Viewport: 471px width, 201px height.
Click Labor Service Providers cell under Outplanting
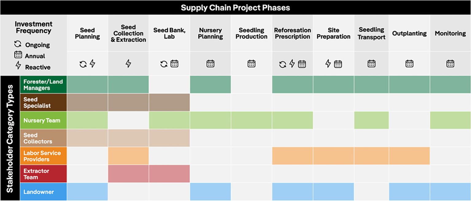[x=409, y=156]
